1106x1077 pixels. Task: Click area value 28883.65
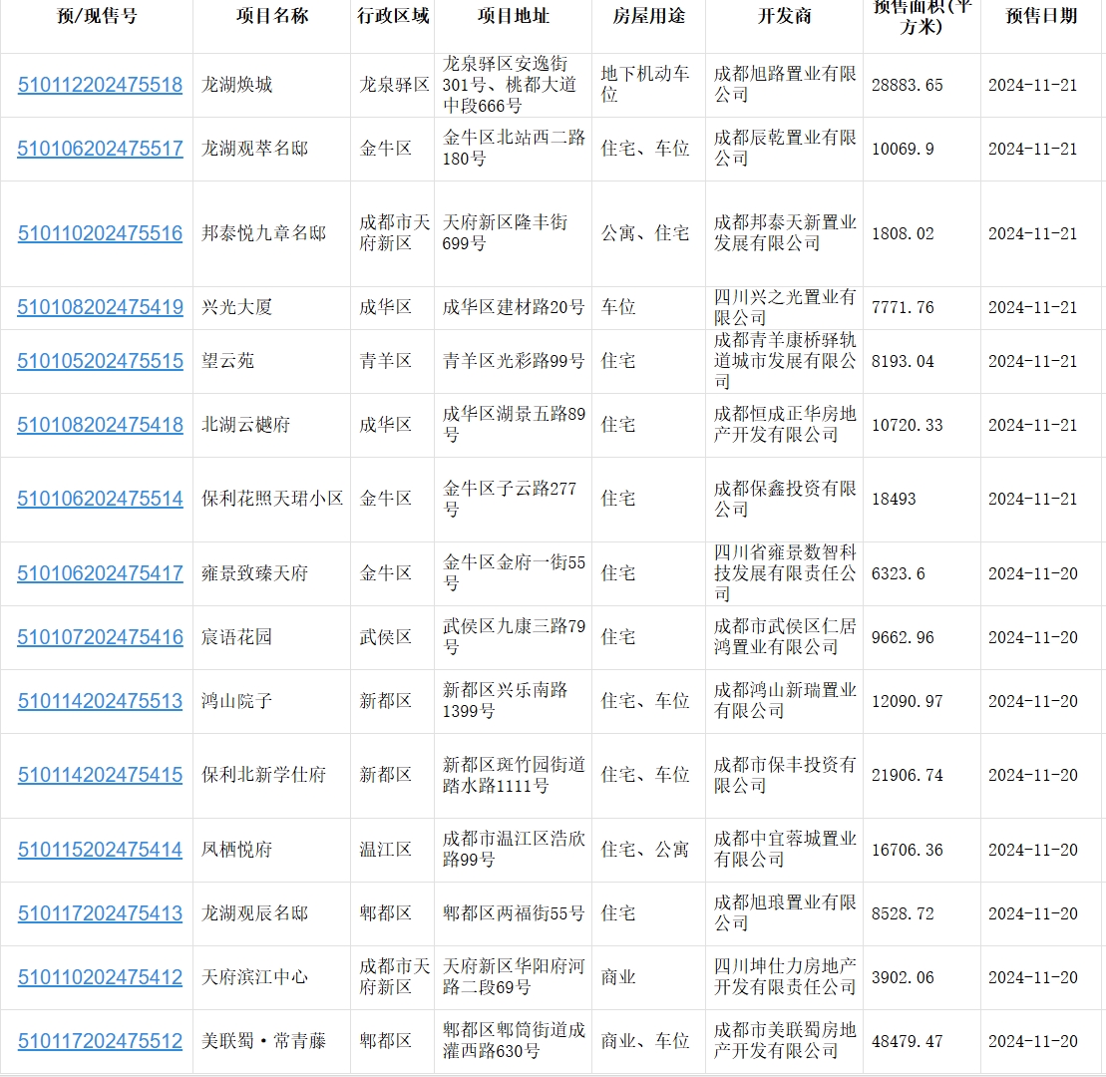pyautogui.click(x=908, y=86)
